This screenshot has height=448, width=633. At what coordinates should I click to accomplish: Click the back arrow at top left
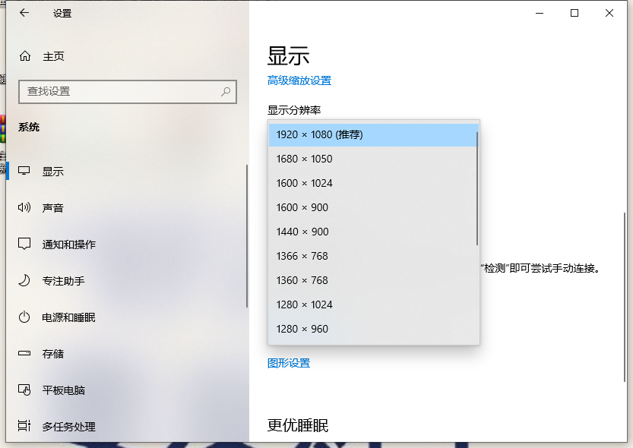24,13
